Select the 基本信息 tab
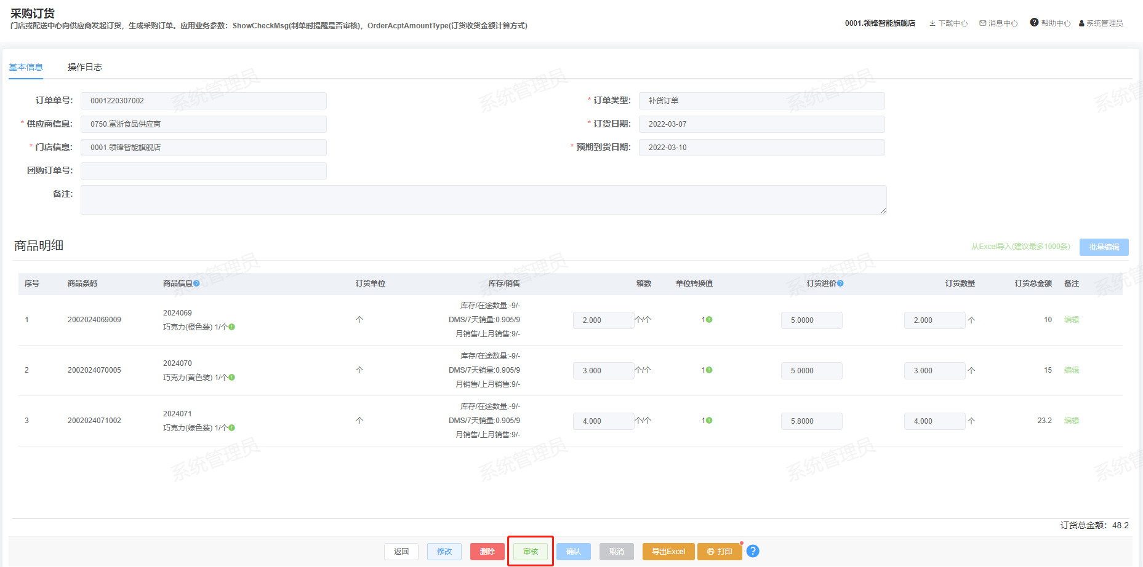1143x567 pixels. 26,67
